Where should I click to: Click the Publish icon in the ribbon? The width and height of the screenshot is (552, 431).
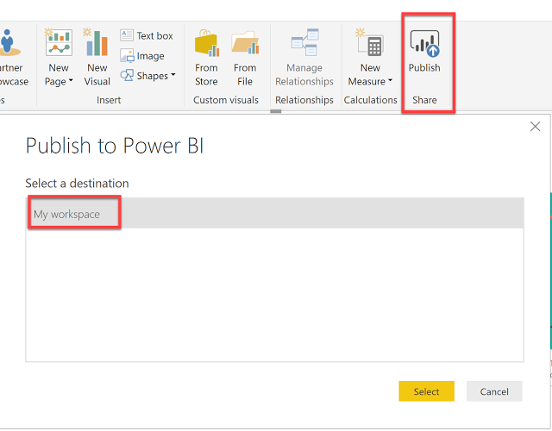(424, 43)
